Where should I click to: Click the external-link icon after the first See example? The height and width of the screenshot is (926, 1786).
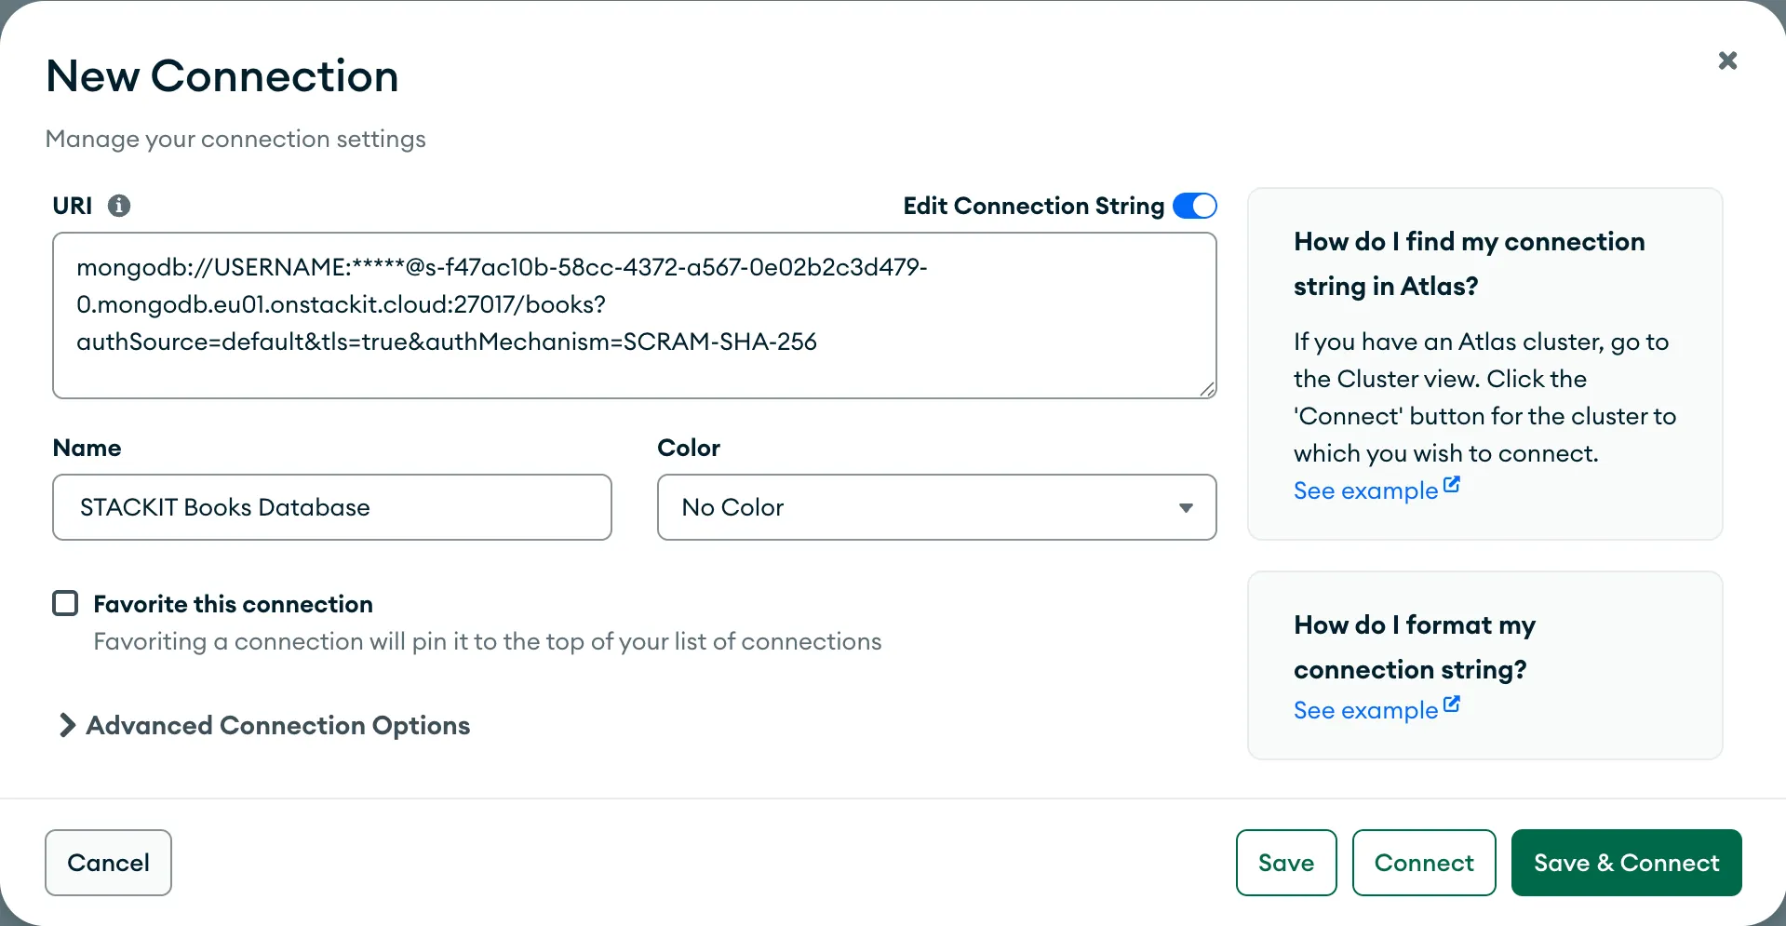[x=1453, y=482]
